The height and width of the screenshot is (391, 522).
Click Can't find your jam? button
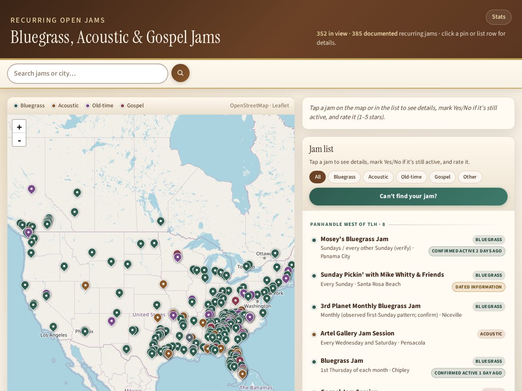coord(408,196)
